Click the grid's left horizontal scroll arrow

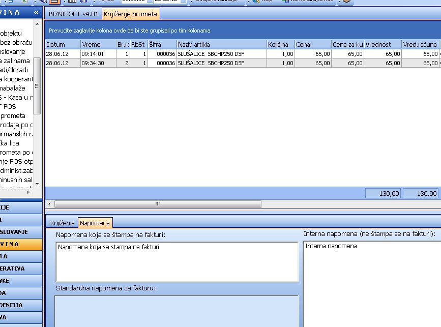50,204
